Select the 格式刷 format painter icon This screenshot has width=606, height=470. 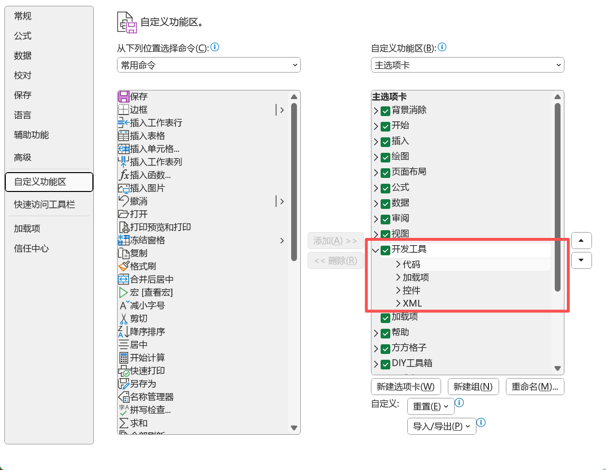coord(124,266)
